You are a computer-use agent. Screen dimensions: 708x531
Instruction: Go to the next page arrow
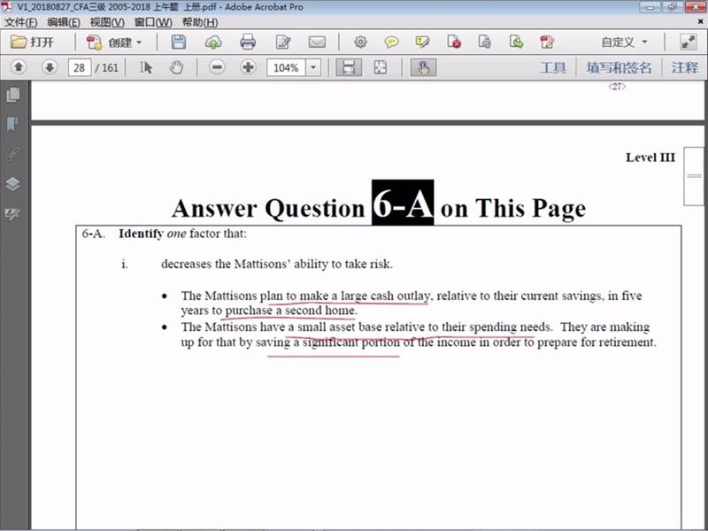(x=50, y=67)
